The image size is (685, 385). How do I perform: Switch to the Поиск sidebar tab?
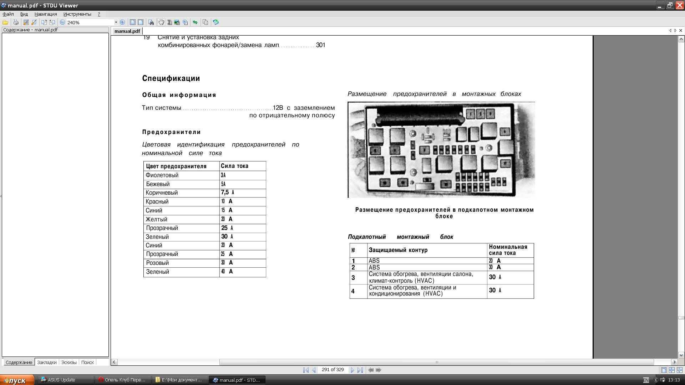(x=87, y=362)
